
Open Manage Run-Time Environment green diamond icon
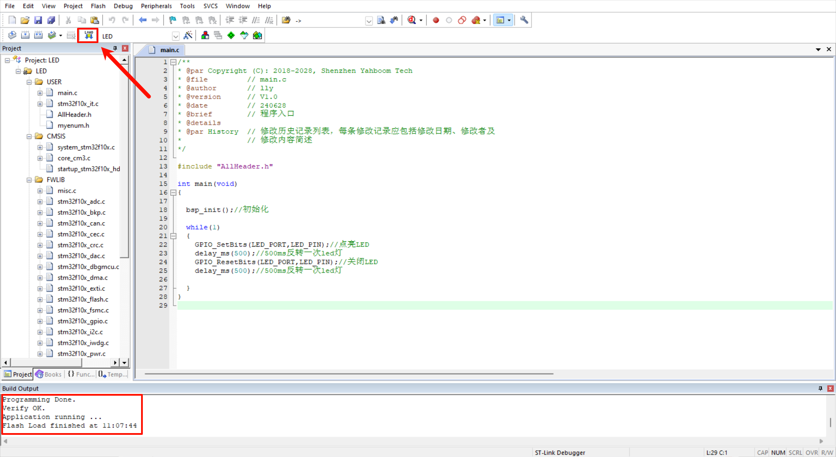coord(231,35)
